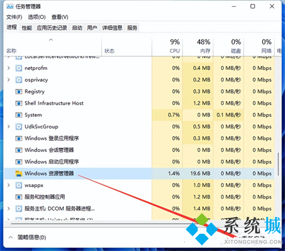Click the Windows 启动应用程序 icon
The image size is (285, 251).
(19, 162)
